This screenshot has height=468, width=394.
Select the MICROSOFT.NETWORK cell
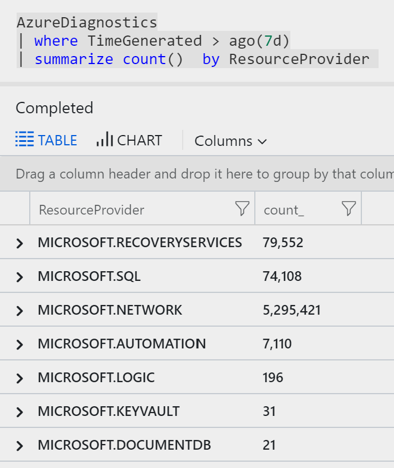click(x=110, y=310)
